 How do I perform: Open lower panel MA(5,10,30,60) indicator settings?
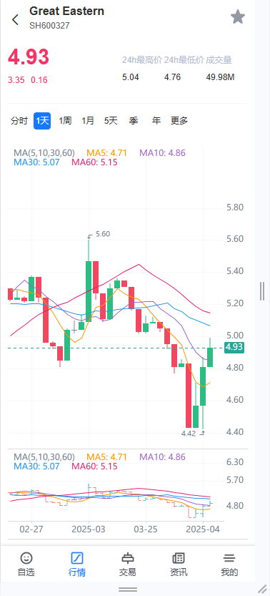[x=44, y=457]
